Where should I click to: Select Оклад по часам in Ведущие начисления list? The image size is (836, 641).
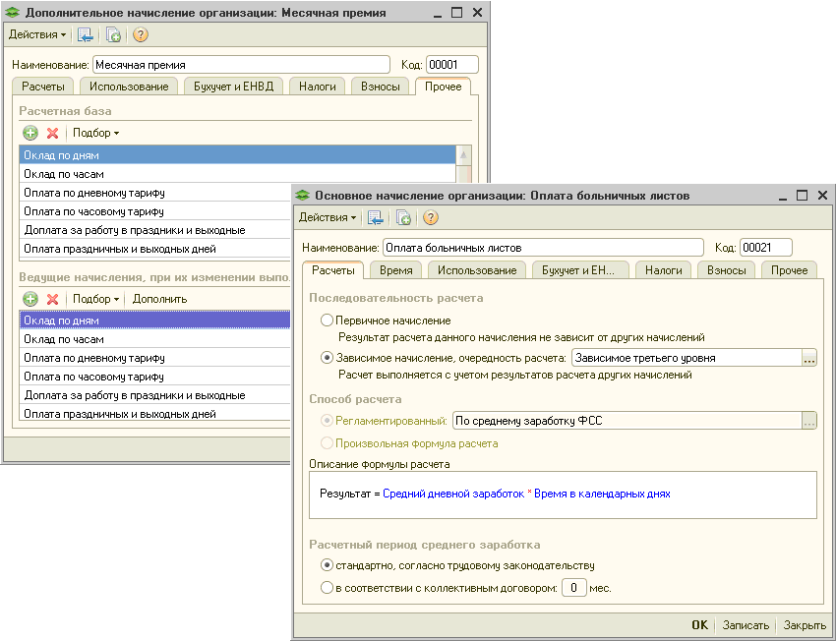click(155, 339)
